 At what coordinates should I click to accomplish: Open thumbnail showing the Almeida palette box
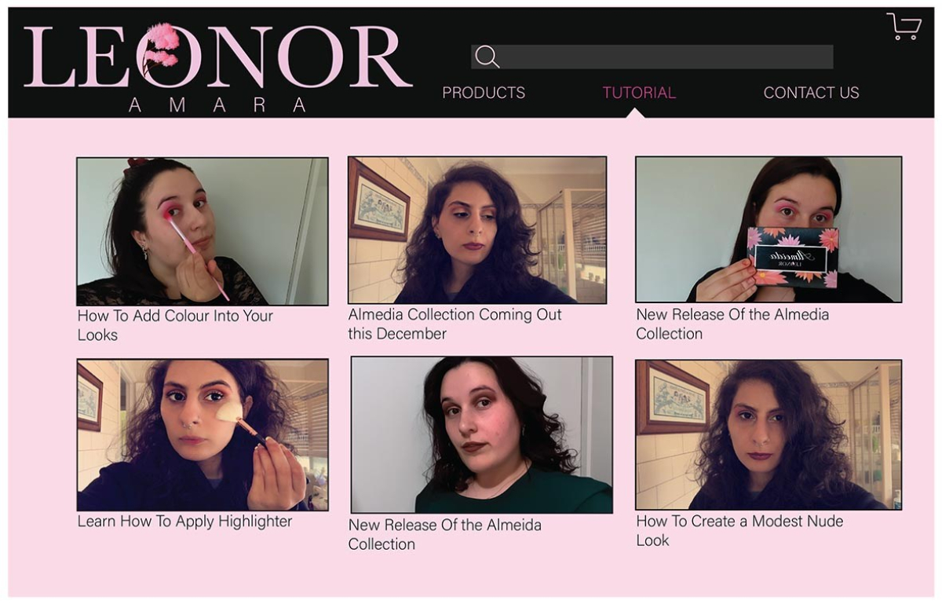click(769, 229)
